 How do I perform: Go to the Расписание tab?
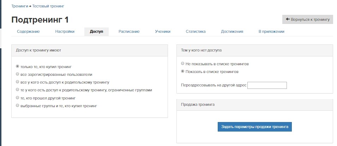click(x=129, y=31)
